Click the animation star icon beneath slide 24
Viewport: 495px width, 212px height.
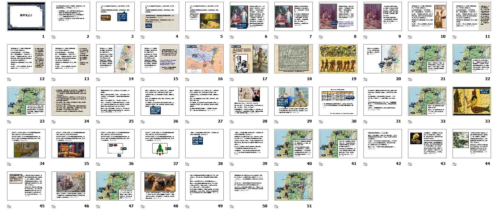54,121
